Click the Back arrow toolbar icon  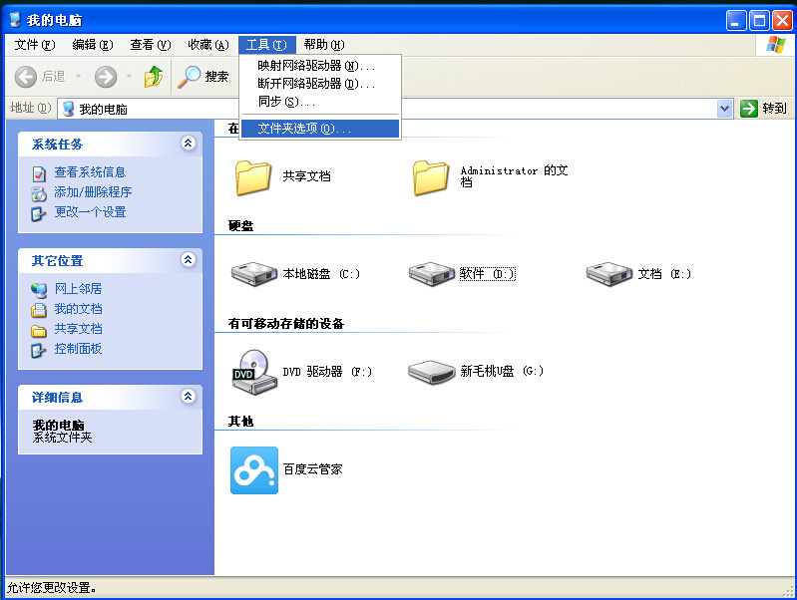coord(25,77)
